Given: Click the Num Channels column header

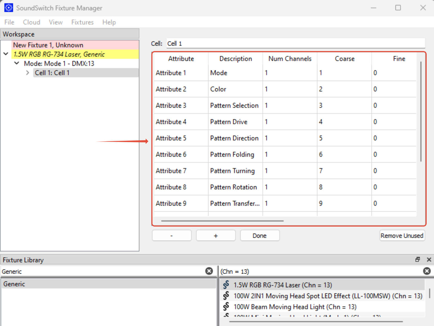Looking at the screenshot, I should [290, 59].
